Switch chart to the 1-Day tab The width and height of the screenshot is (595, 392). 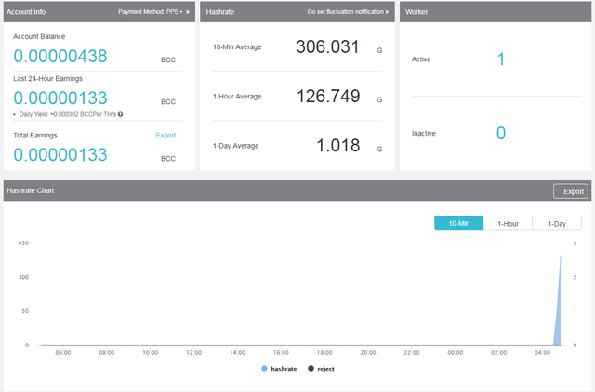point(556,223)
